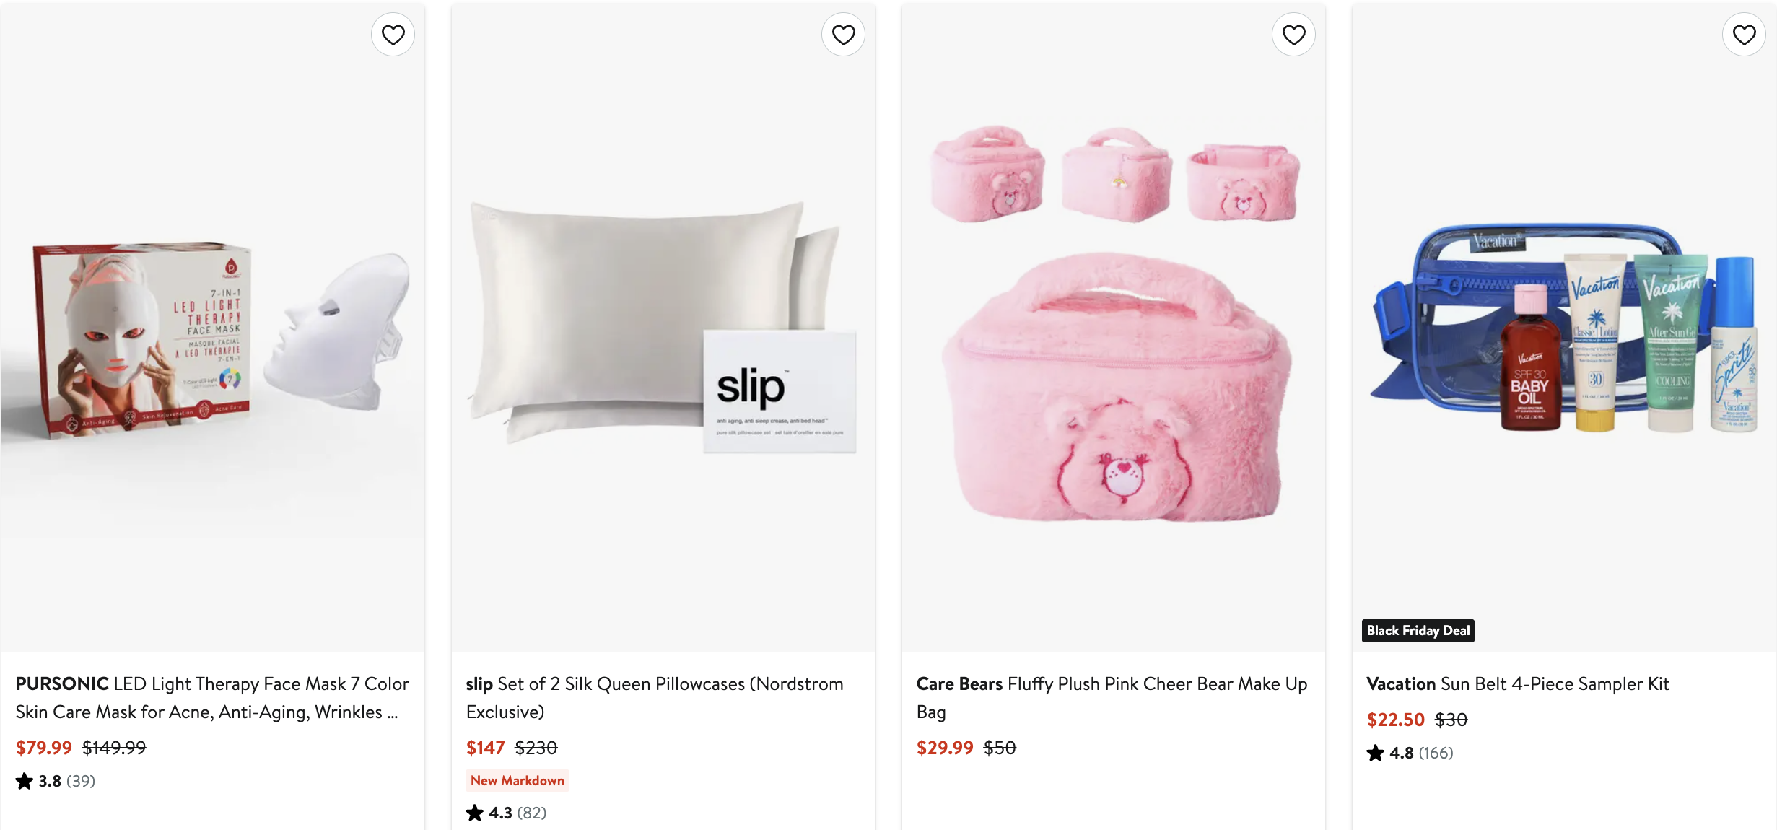Screen dimensions: 1777x830
Task: Click the New Markdown label
Action: [517, 780]
